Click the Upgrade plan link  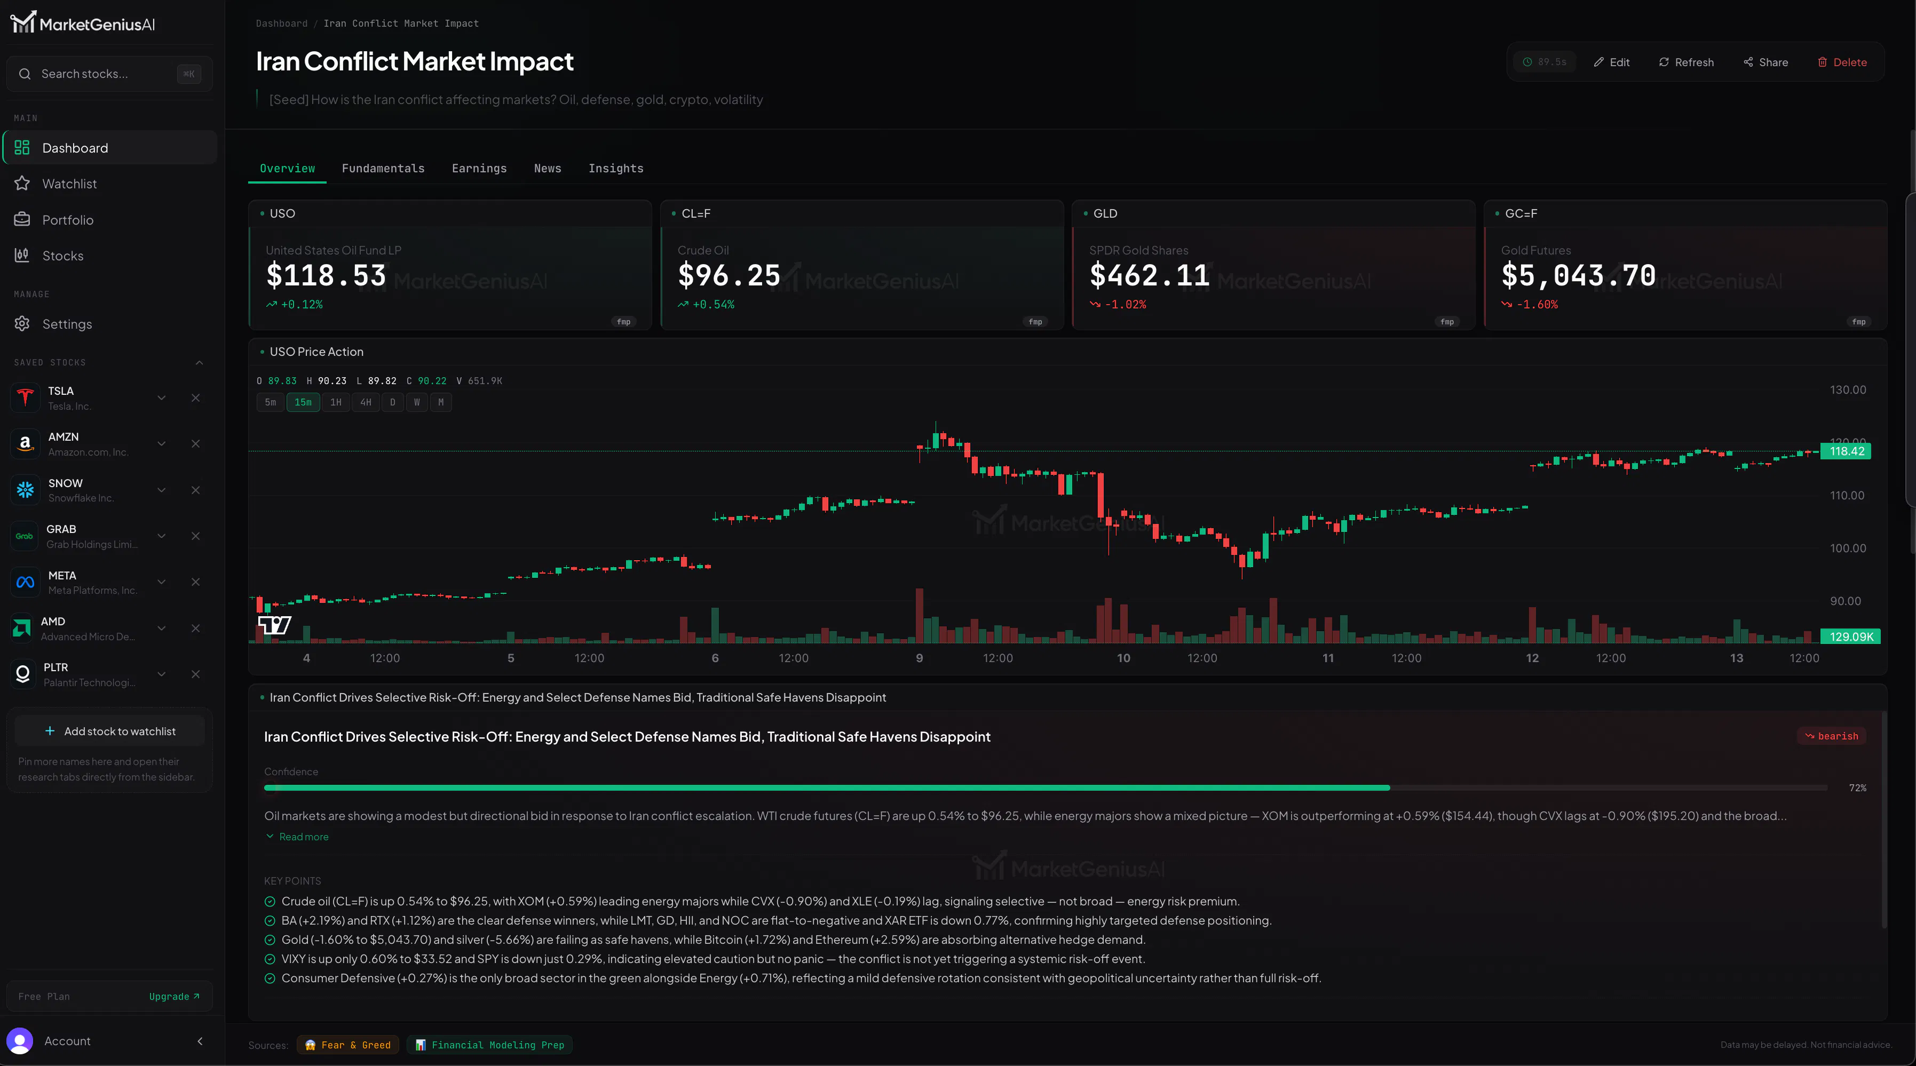pyautogui.click(x=174, y=996)
